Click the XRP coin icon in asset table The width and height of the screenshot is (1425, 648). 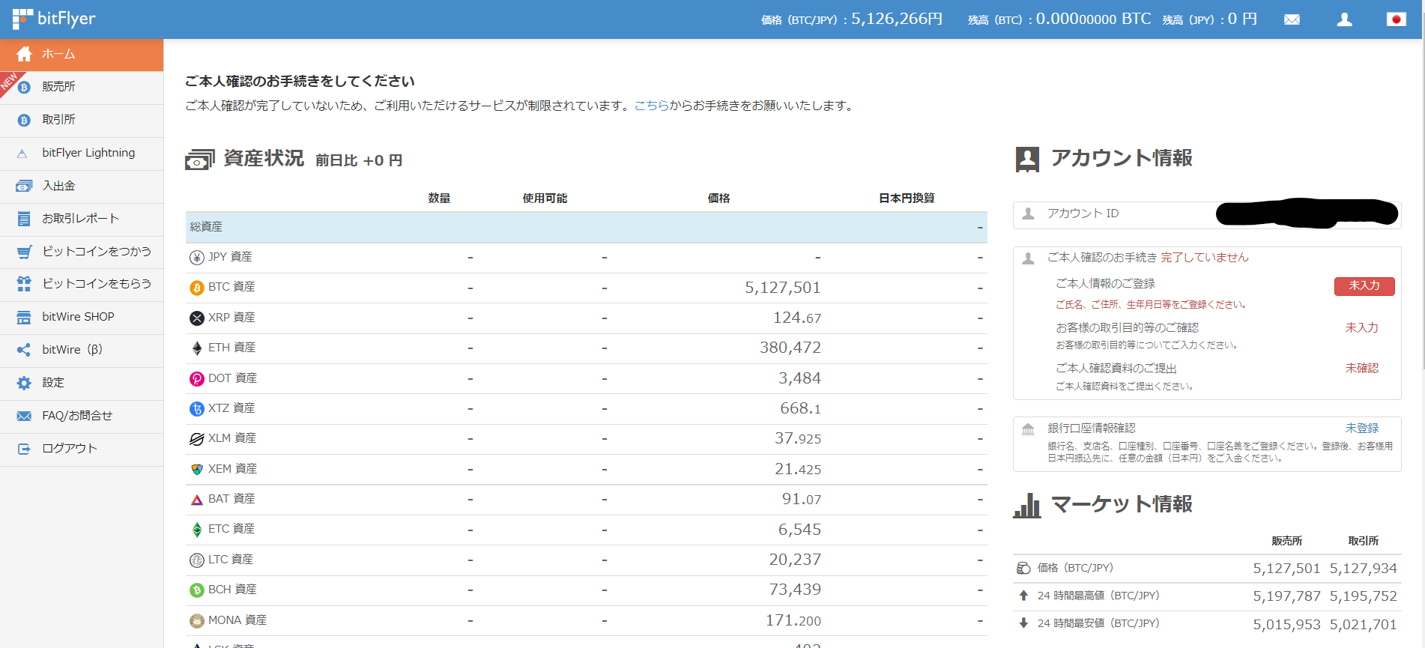[x=197, y=318]
